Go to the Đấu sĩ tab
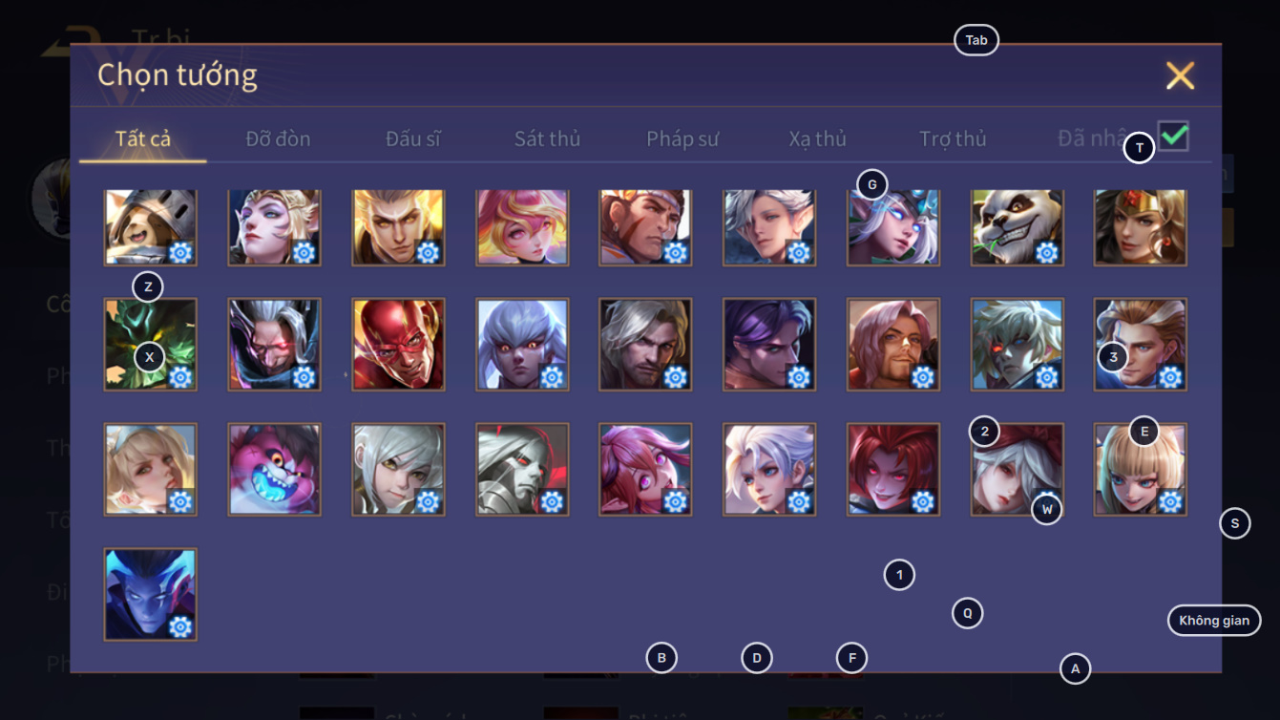1280x720 pixels. point(413,138)
